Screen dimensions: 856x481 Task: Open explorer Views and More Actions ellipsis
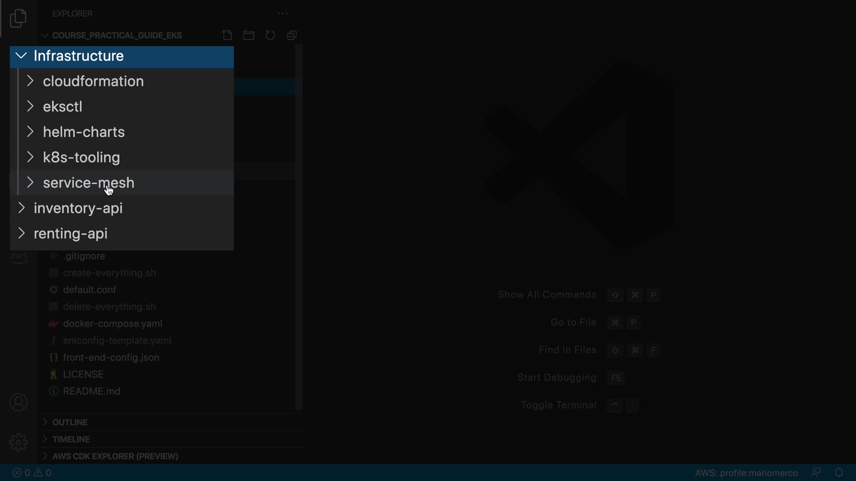(283, 14)
